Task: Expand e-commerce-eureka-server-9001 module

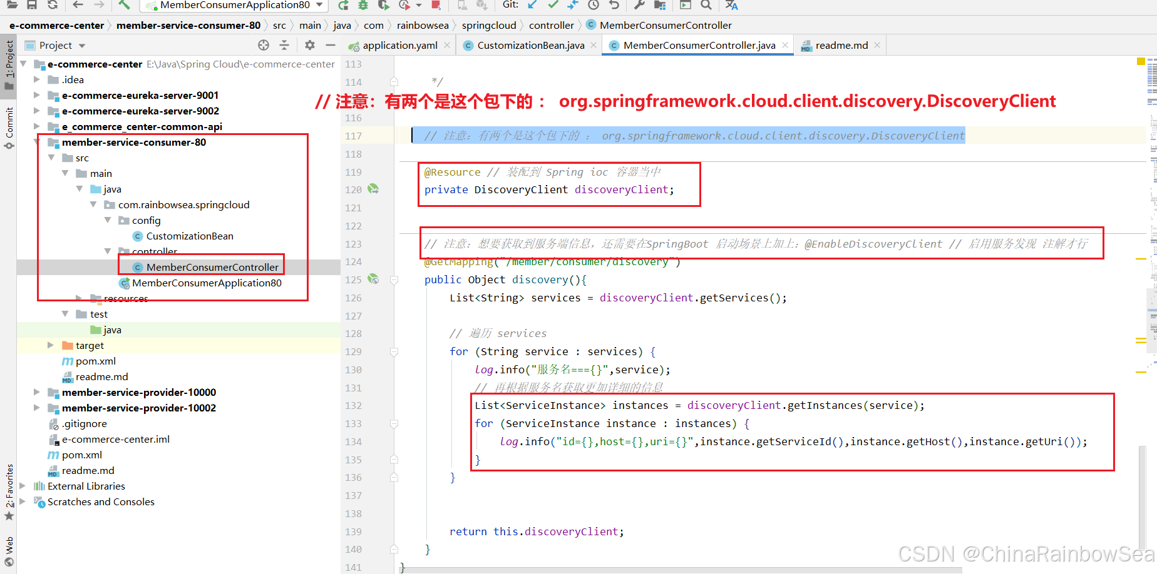Action: (37, 95)
